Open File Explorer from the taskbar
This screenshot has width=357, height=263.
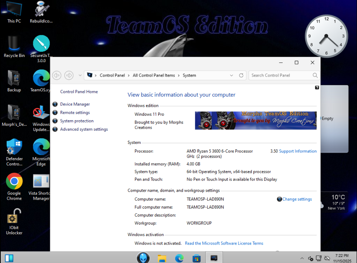[x=162, y=258]
